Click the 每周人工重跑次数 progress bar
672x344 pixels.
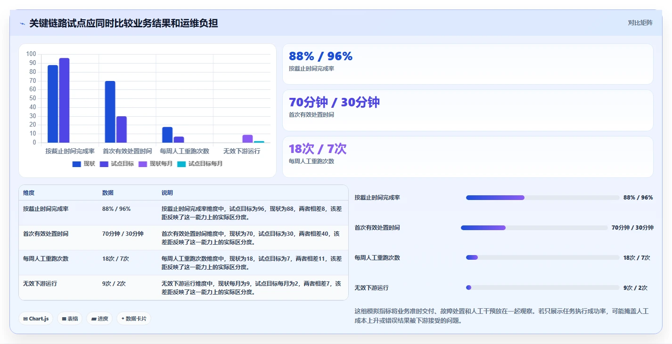click(542, 257)
